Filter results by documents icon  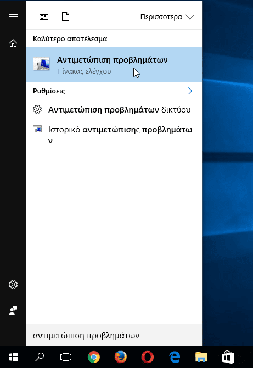click(65, 16)
